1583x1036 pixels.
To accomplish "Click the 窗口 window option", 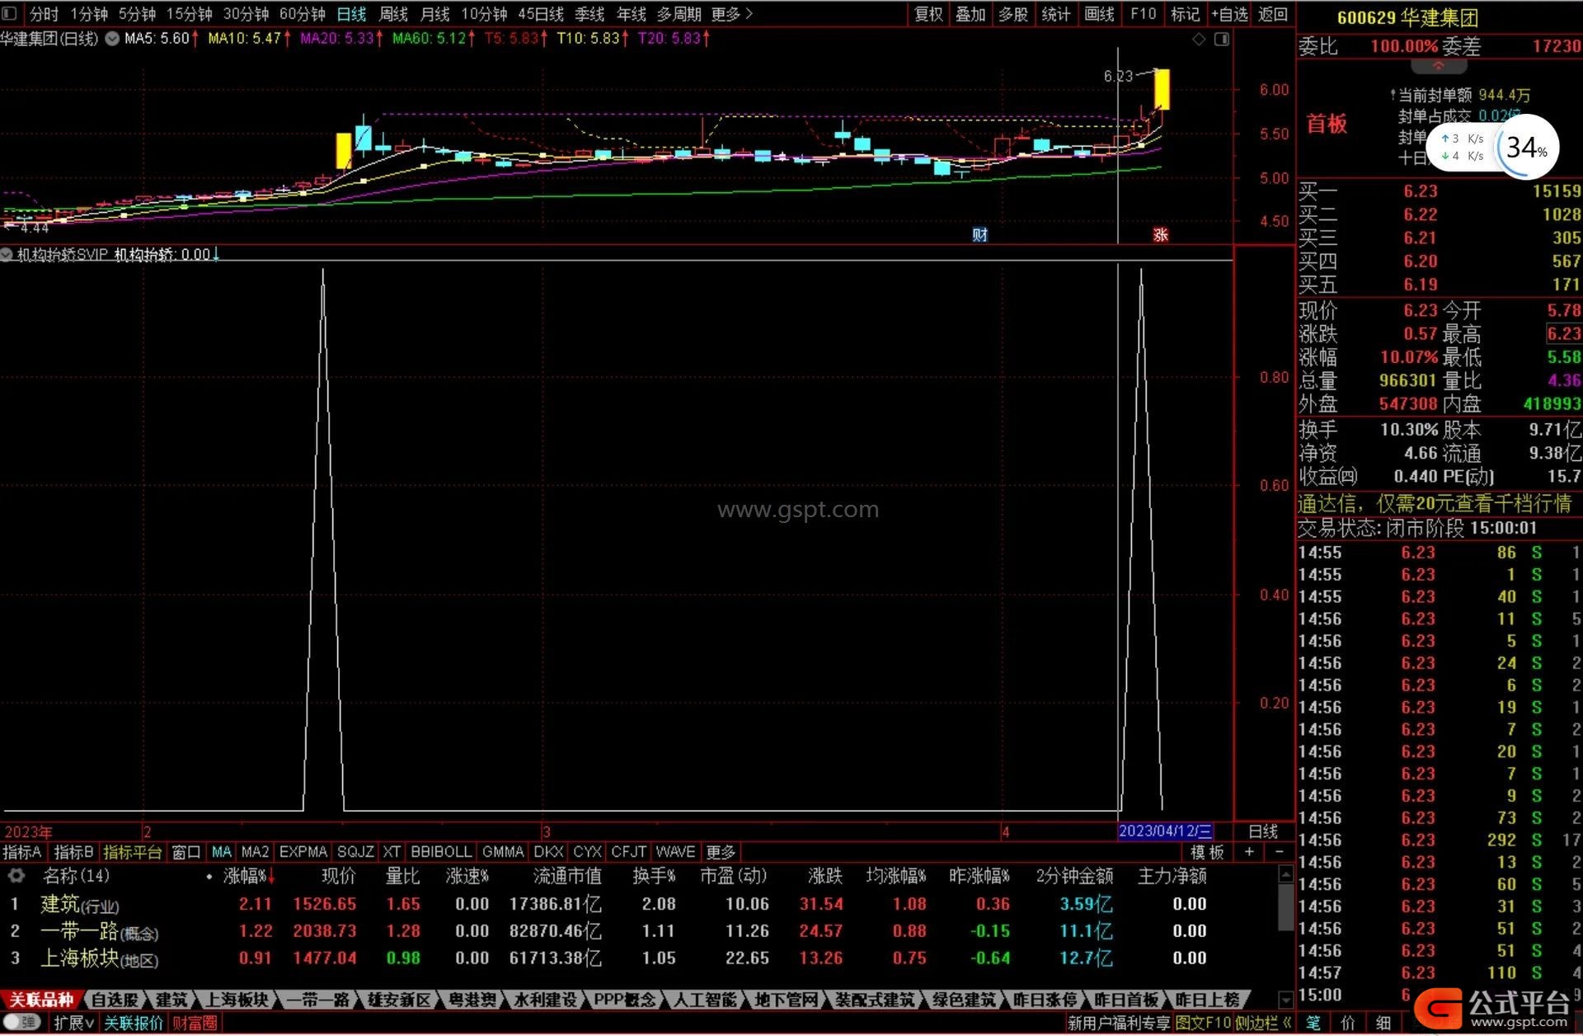I will point(186,852).
